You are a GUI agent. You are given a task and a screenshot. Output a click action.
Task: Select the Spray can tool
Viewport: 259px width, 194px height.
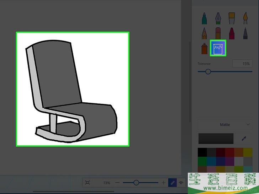(x=205, y=49)
